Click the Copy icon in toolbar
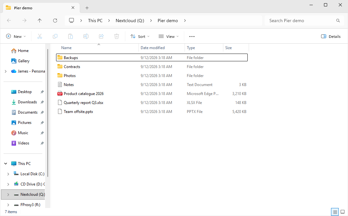 tap(55, 37)
